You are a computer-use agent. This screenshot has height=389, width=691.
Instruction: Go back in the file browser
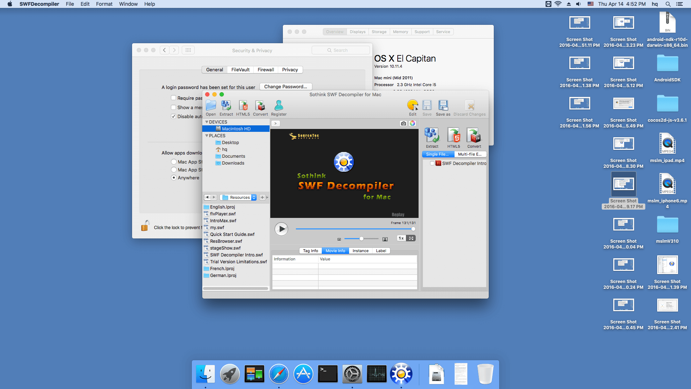click(207, 197)
